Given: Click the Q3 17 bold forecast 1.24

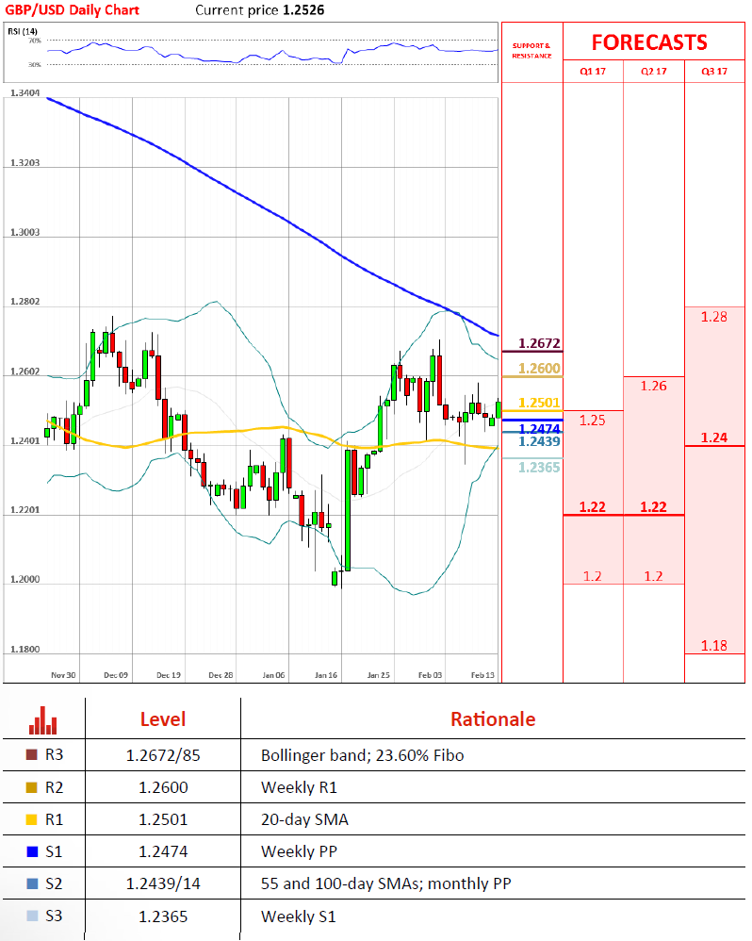Looking at the screenshot, I should pyautogui.click(x=714, y=438).
